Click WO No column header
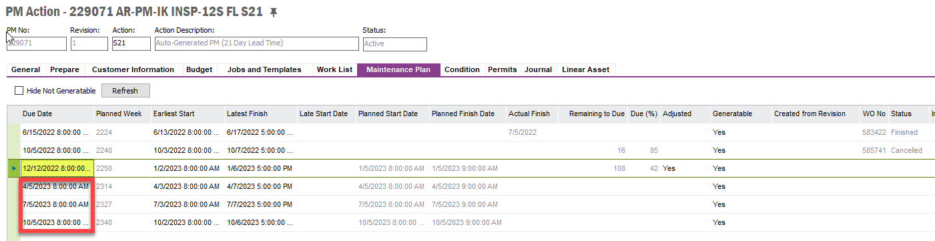Screen dimensions: 935x241 pos(874,113)
